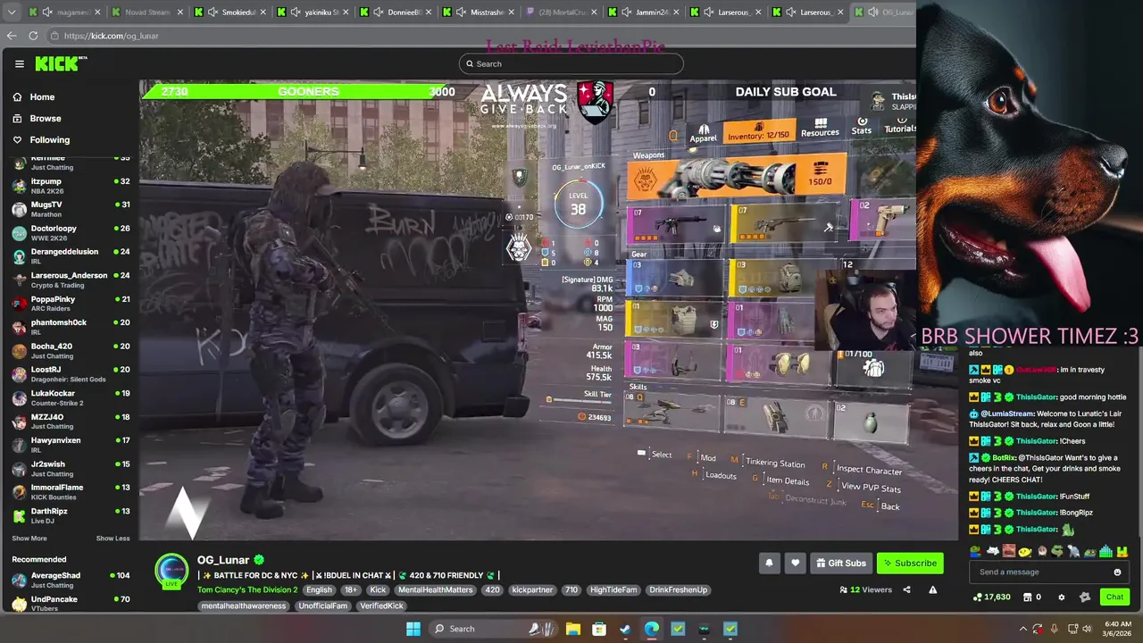Click the notification bell icon
Screen dimensions: 1143x643
(x=769, y=563)
